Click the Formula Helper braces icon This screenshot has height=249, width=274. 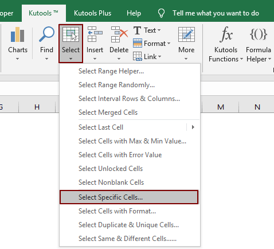[x=259, y=34]
